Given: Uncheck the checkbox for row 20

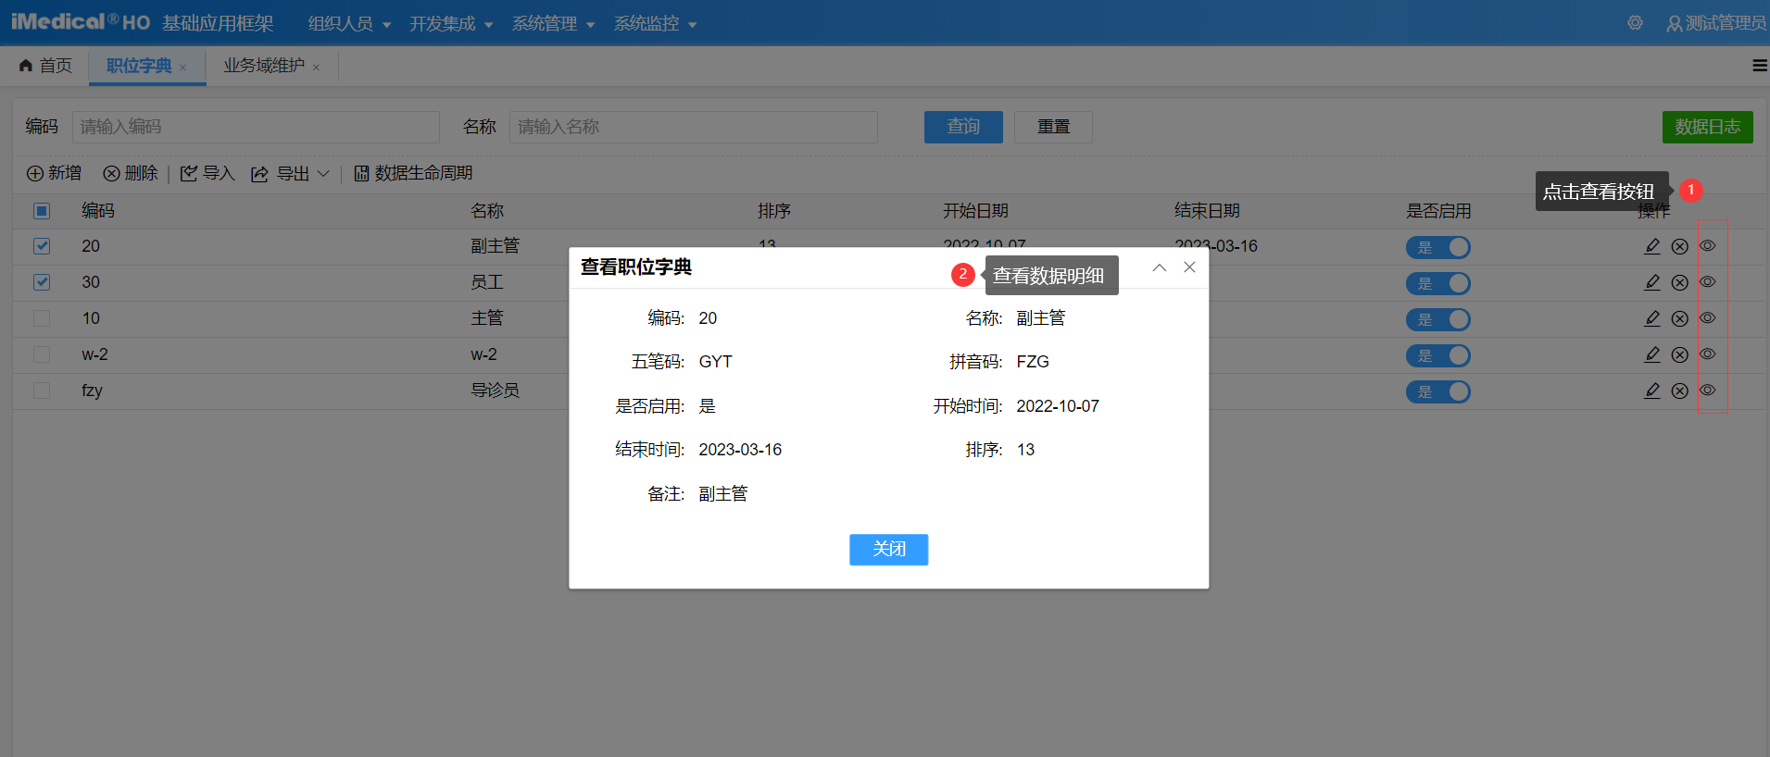Looking at the screenshot, I should tap(42, 246).
